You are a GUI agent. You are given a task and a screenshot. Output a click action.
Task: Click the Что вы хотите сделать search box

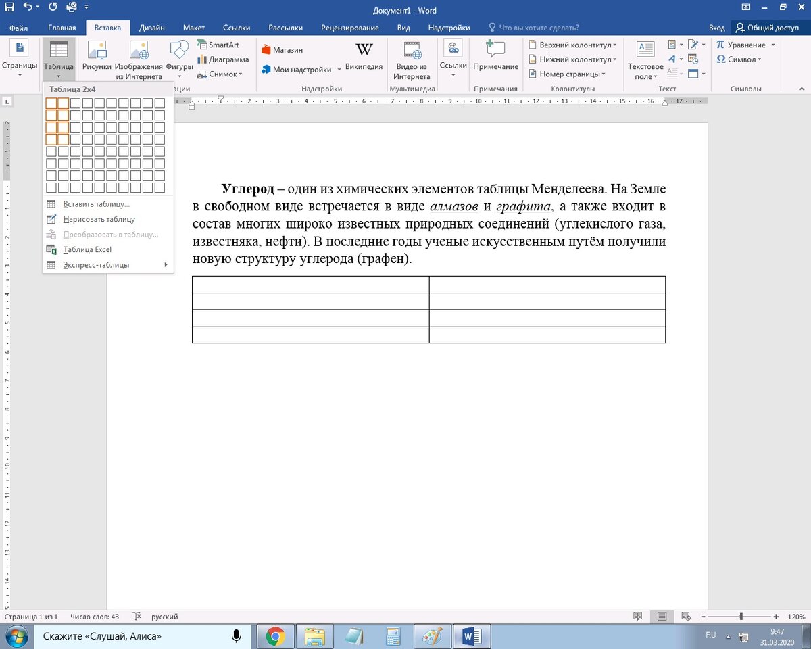pos(534,28)
